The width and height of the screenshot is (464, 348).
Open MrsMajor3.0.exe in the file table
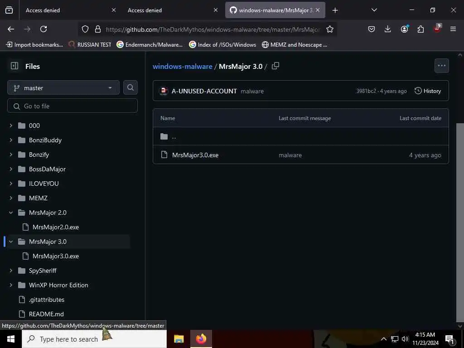coord(195,155)
